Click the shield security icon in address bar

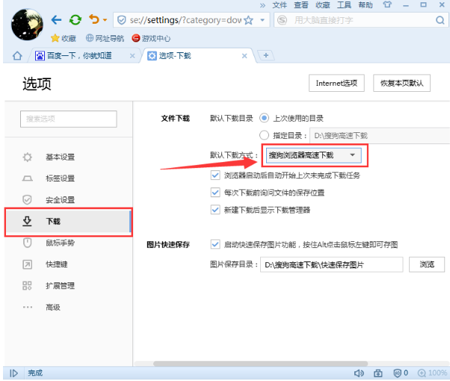click(x=122, y=20)
